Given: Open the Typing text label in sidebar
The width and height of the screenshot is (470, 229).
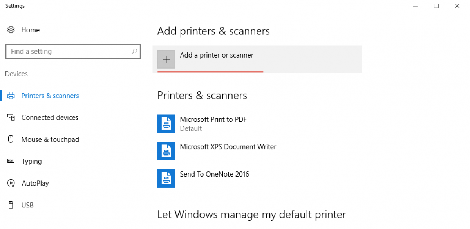Looking at the screenshot, I should [x=32, y=161].
